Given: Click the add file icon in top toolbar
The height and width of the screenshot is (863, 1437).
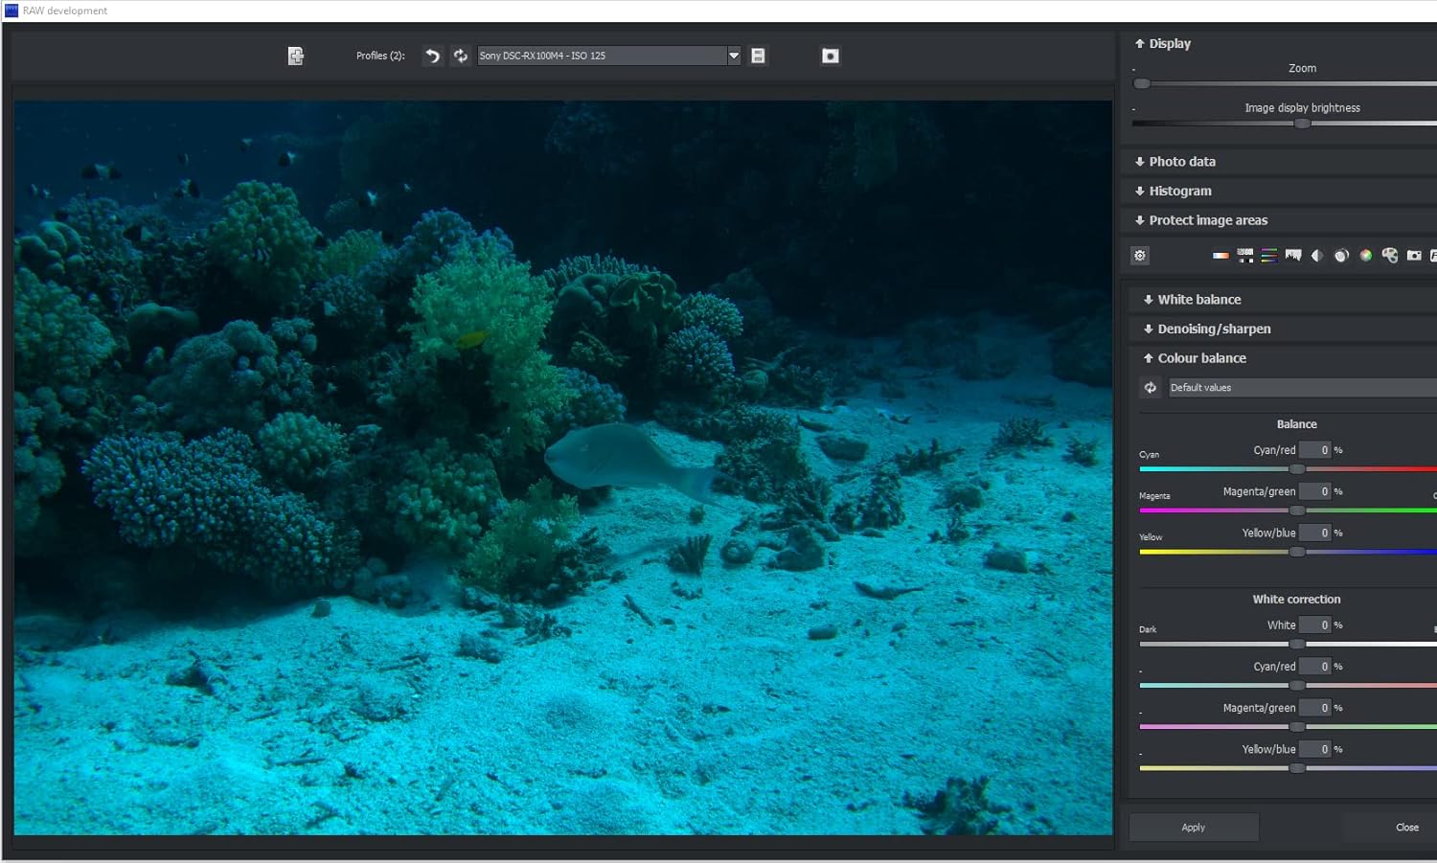Looking at the screenshot, I should [x=296, y=57].
